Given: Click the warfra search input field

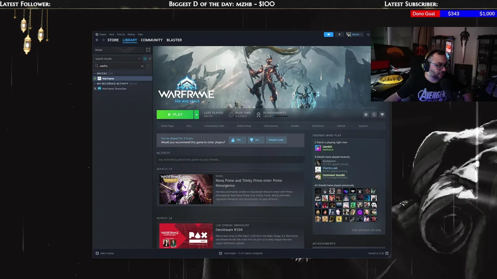Looking at the screenshot, I should click(x=119, y=66).
